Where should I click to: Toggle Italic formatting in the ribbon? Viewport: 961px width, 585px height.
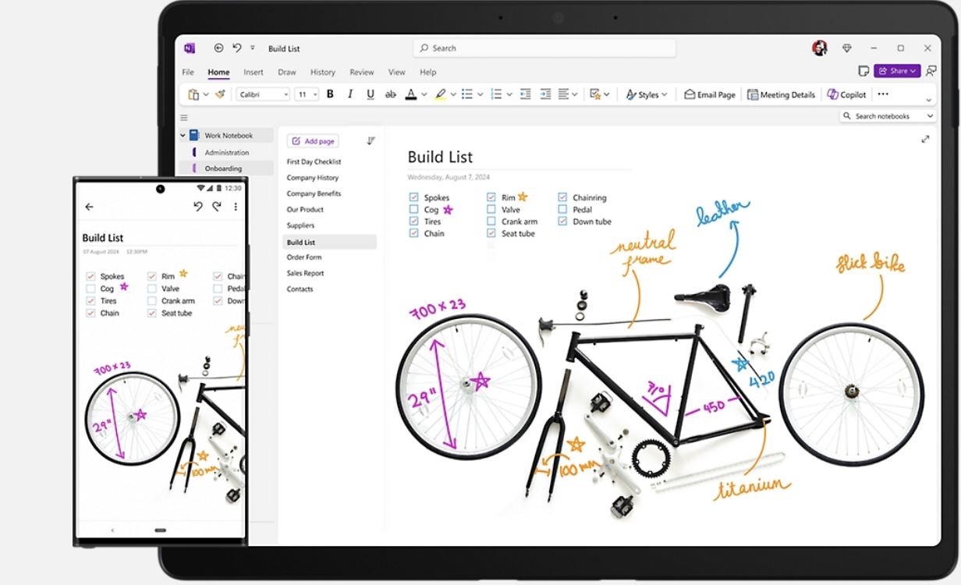pyautogui.click(x=350, y=94)
